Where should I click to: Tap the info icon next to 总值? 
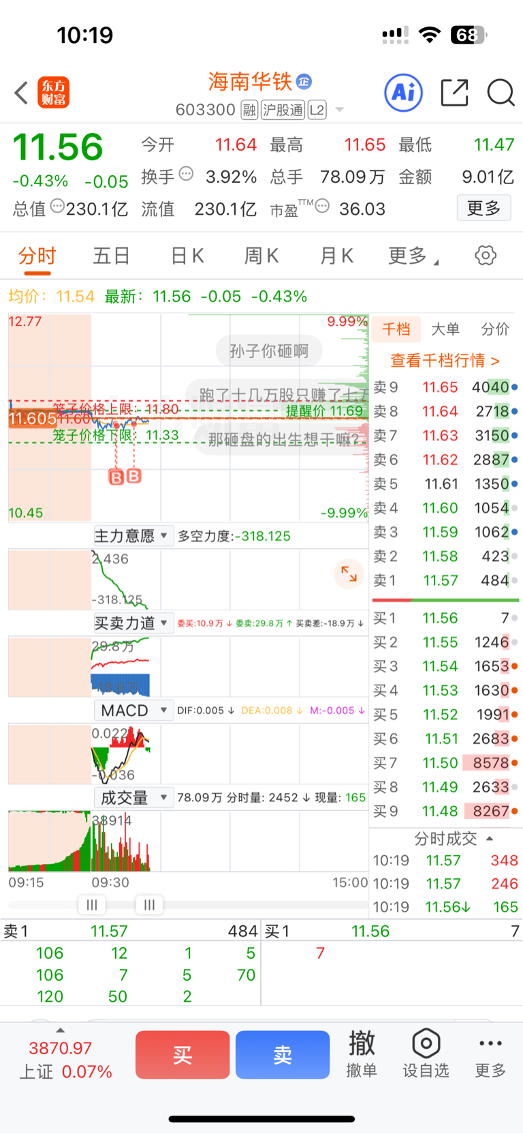pyautogui.click(x=57, y=206)
